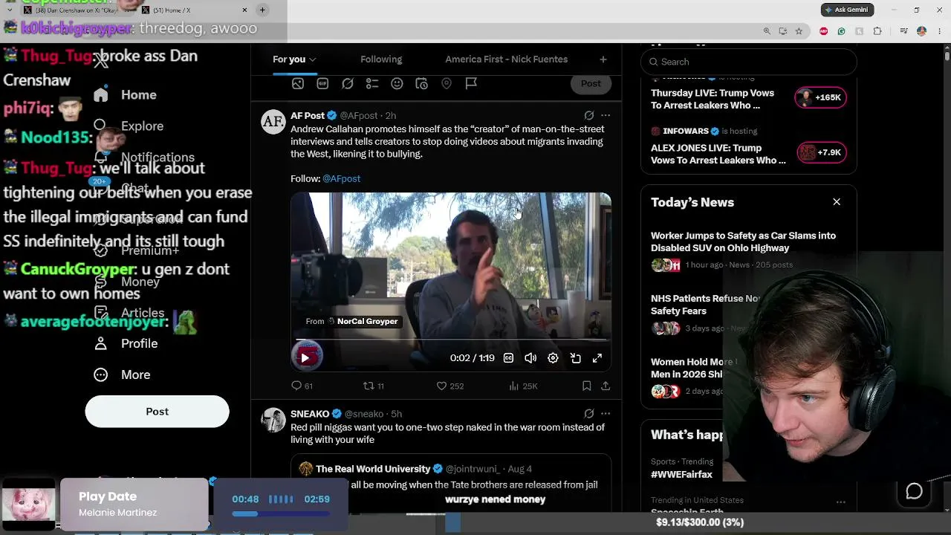
Task: Open the AF Post video settings gear
Action: click(553, 358)
